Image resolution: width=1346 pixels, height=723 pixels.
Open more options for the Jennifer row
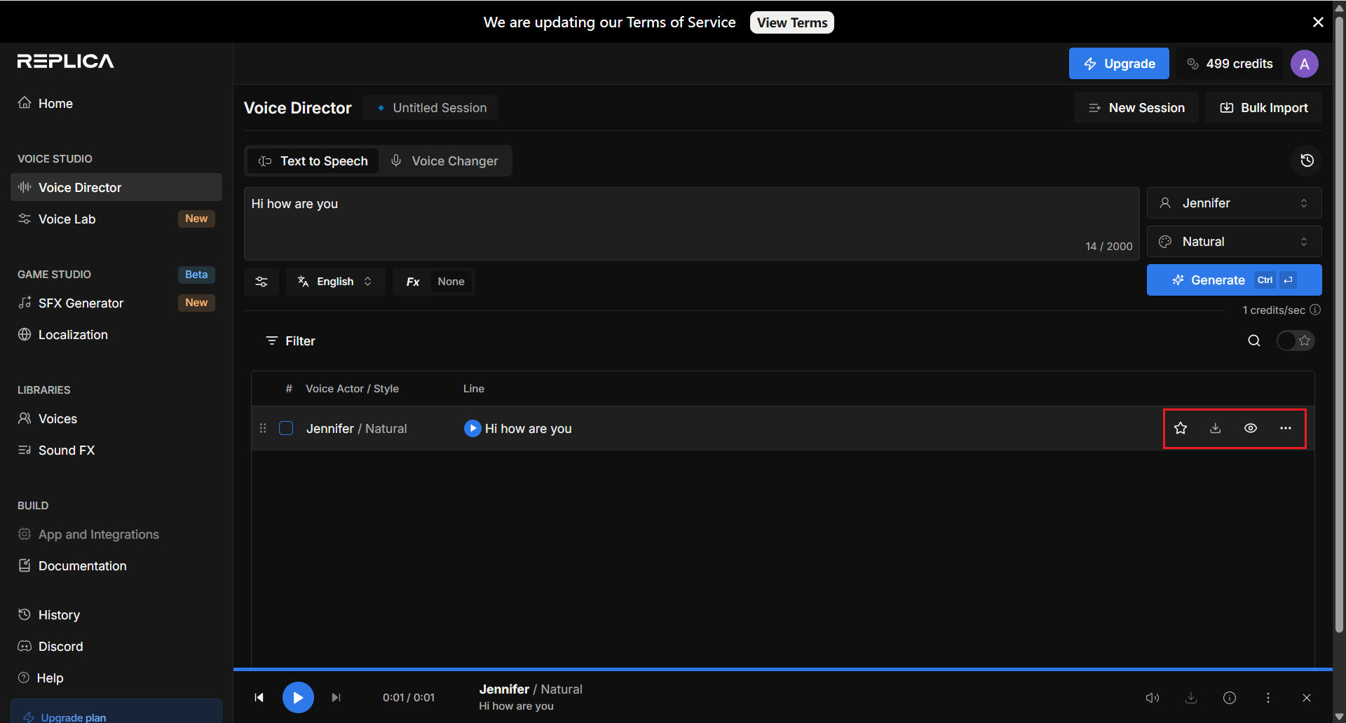1285,428
